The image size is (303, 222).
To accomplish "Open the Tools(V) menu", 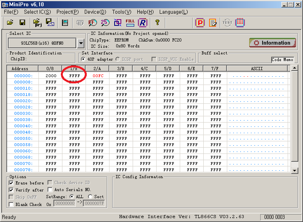I will click(x=122, y=12).
